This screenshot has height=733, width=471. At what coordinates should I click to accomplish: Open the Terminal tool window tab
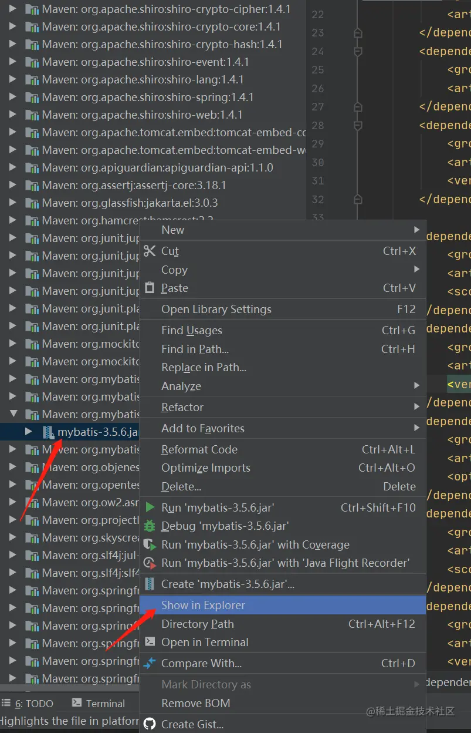[98, 703]
